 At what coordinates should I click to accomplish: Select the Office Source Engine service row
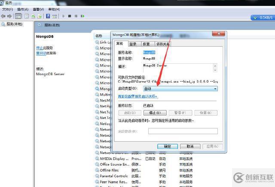click(144, 164)
